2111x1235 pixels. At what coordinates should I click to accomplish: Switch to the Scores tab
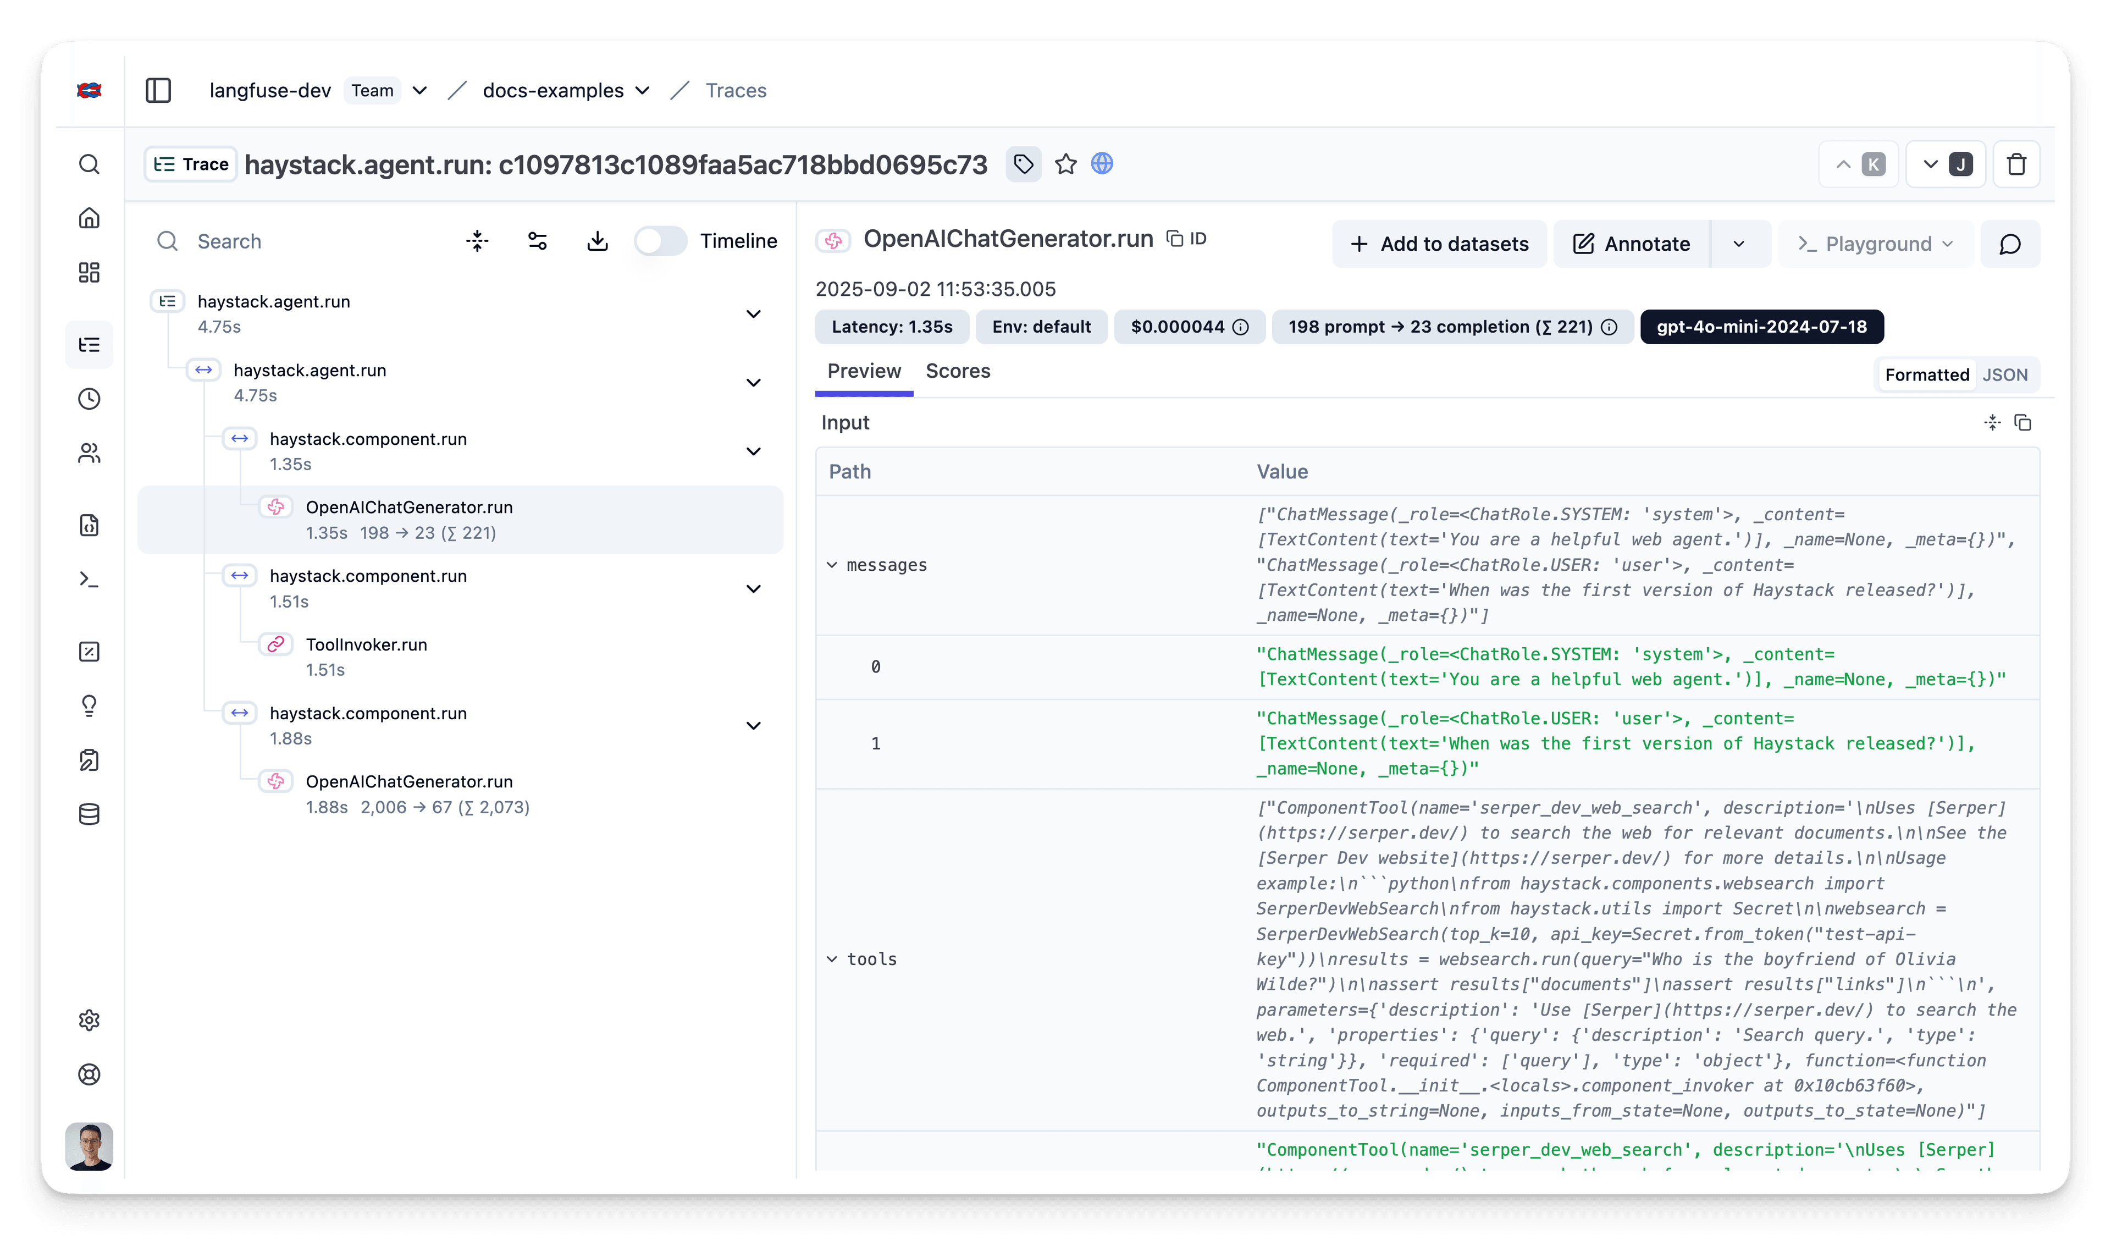[958, 371]
